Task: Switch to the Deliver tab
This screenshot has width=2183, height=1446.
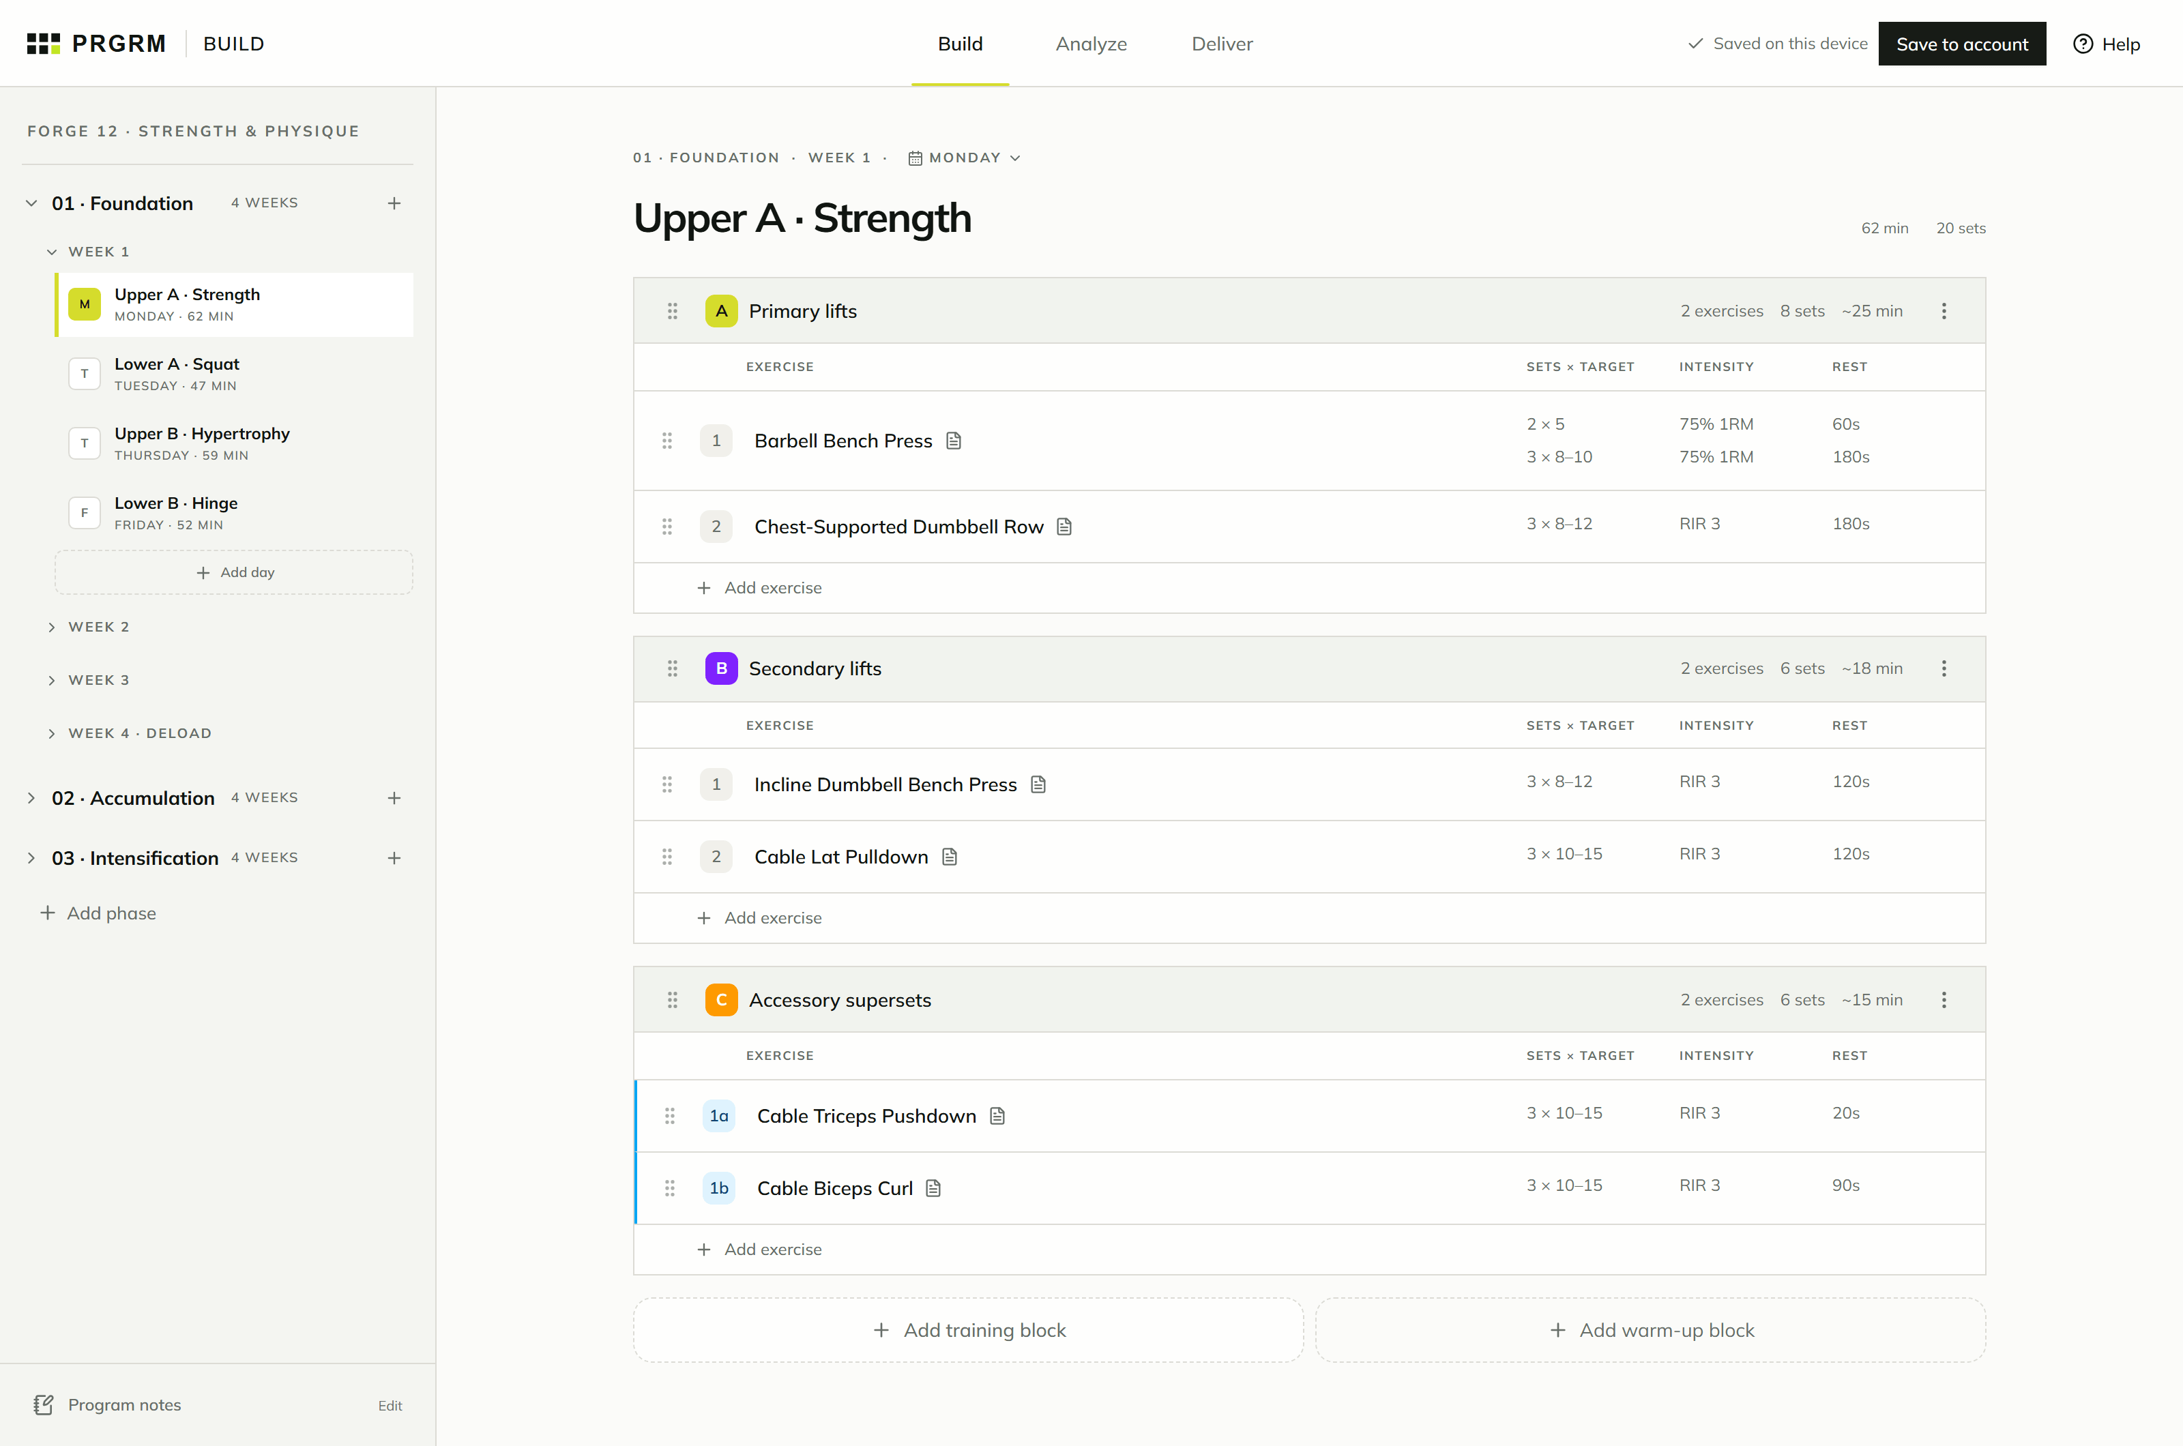Action: tap(1222, 44)
